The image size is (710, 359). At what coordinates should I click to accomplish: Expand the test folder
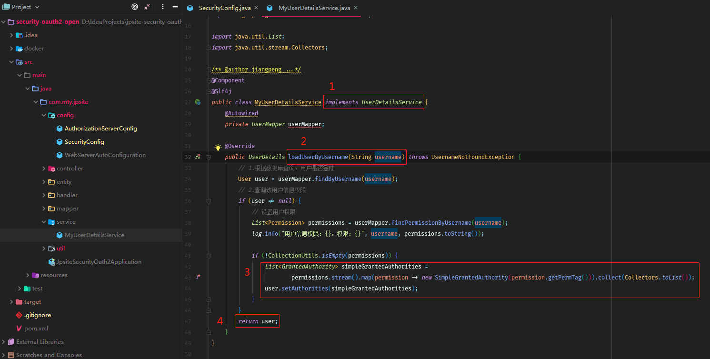click(20, 289)
